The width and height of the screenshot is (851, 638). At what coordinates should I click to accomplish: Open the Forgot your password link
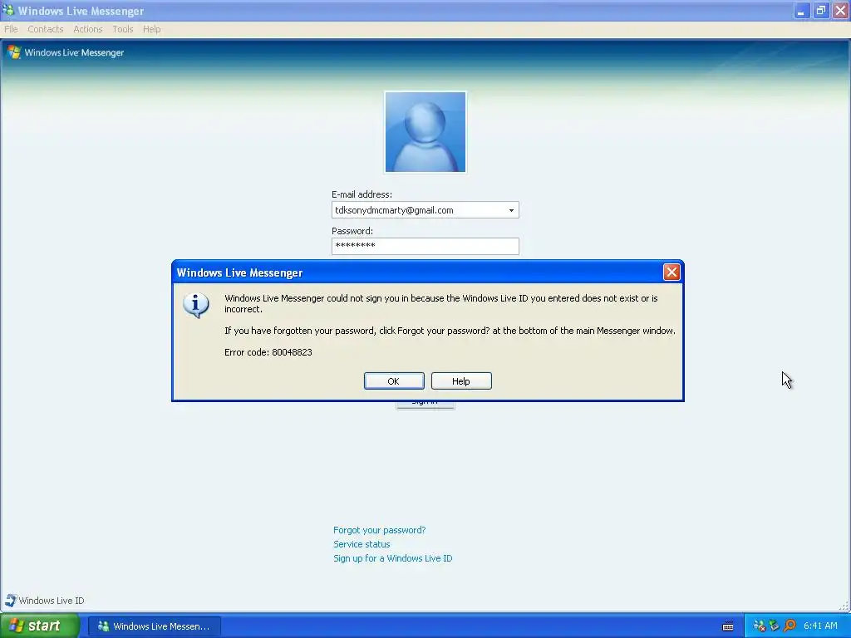(x=379, y=530)
